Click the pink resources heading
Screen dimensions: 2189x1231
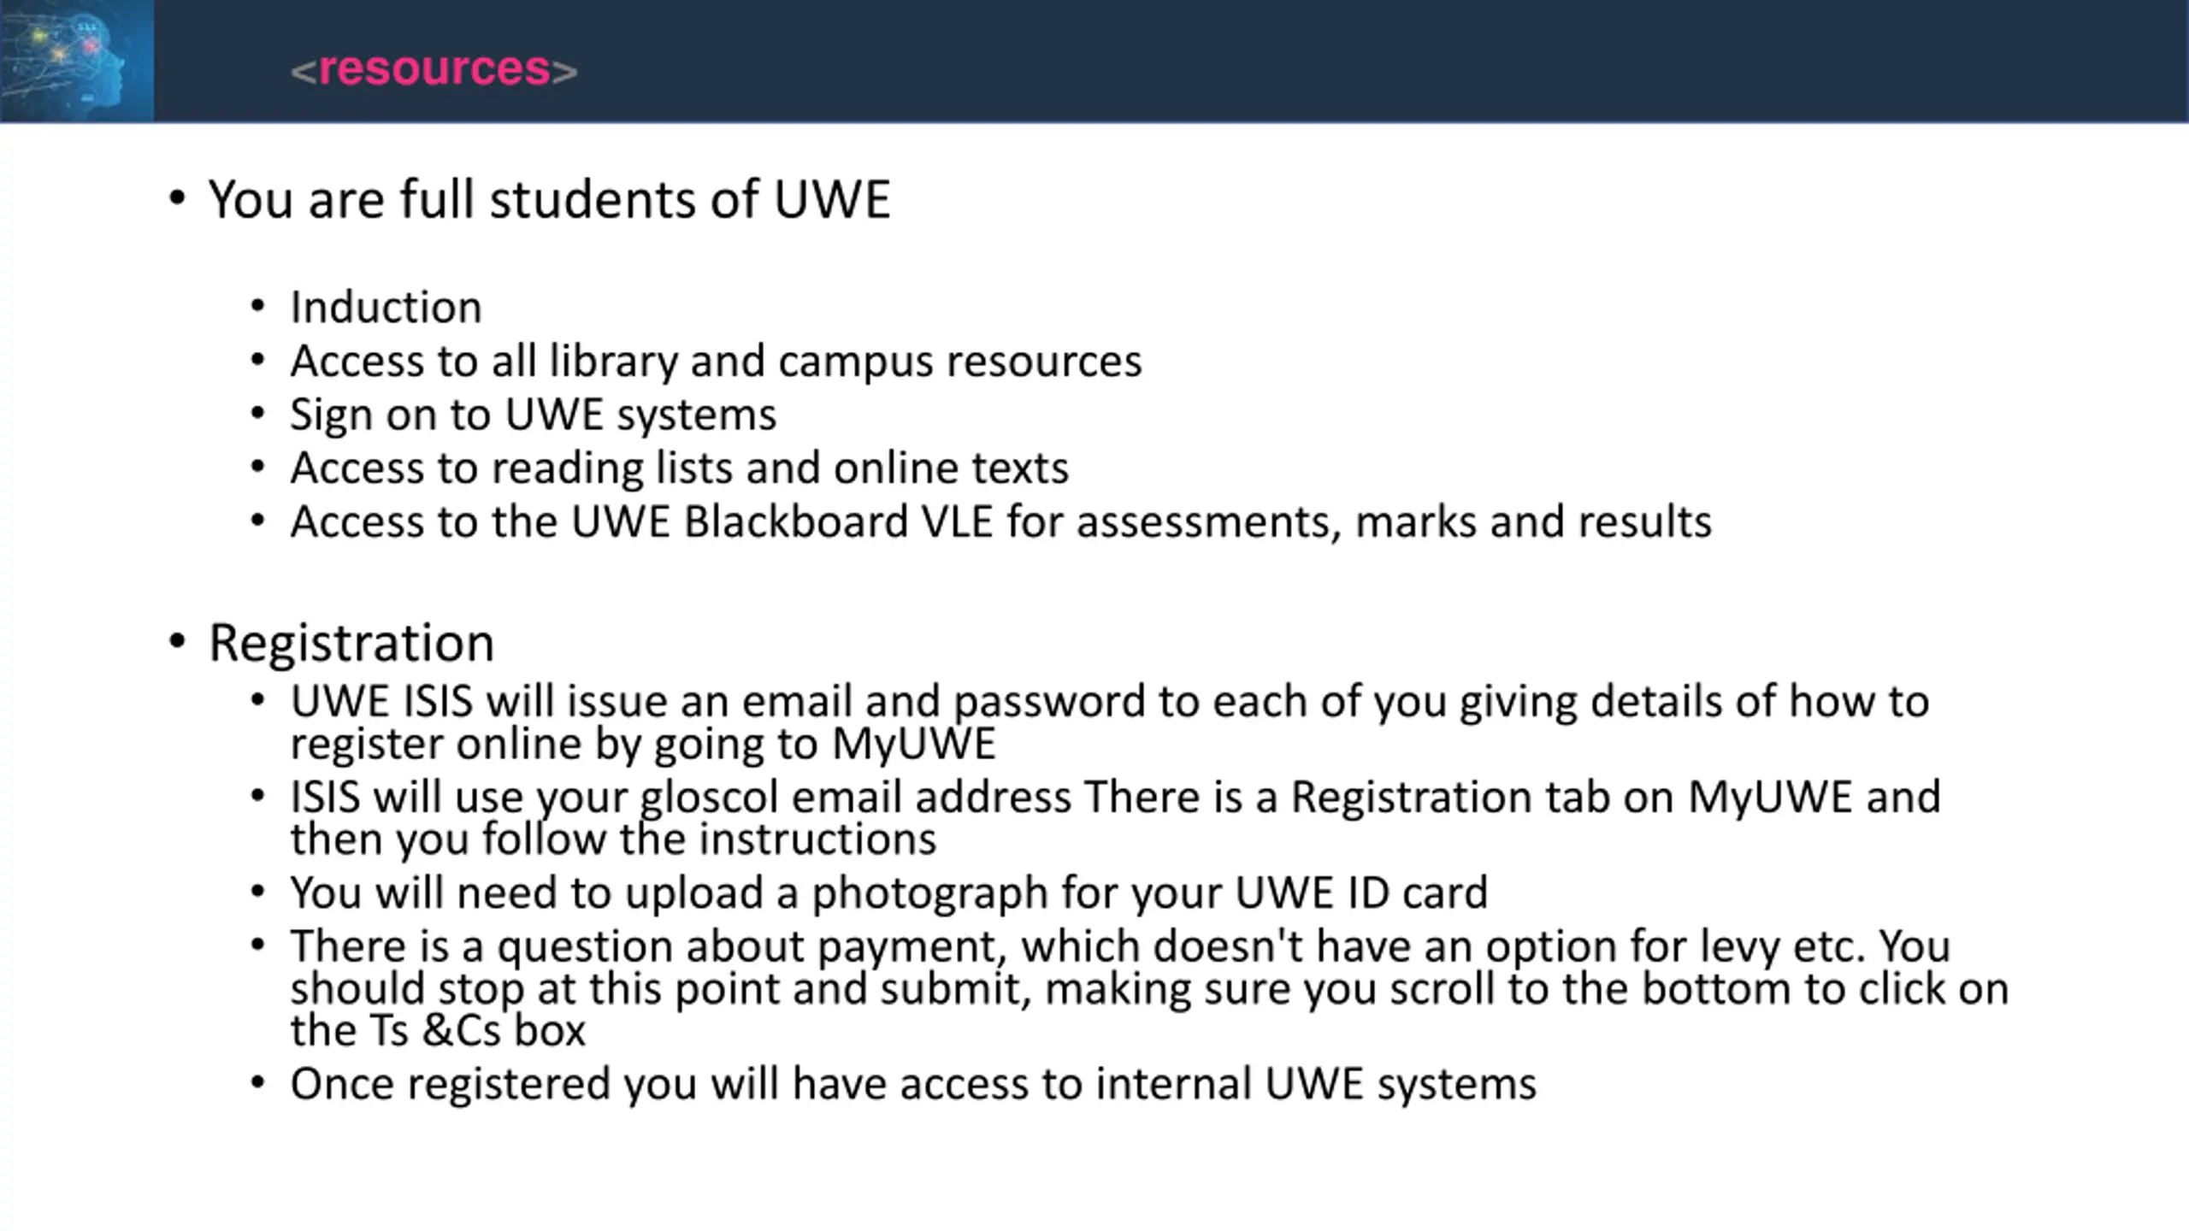click(x=434, y=68)
